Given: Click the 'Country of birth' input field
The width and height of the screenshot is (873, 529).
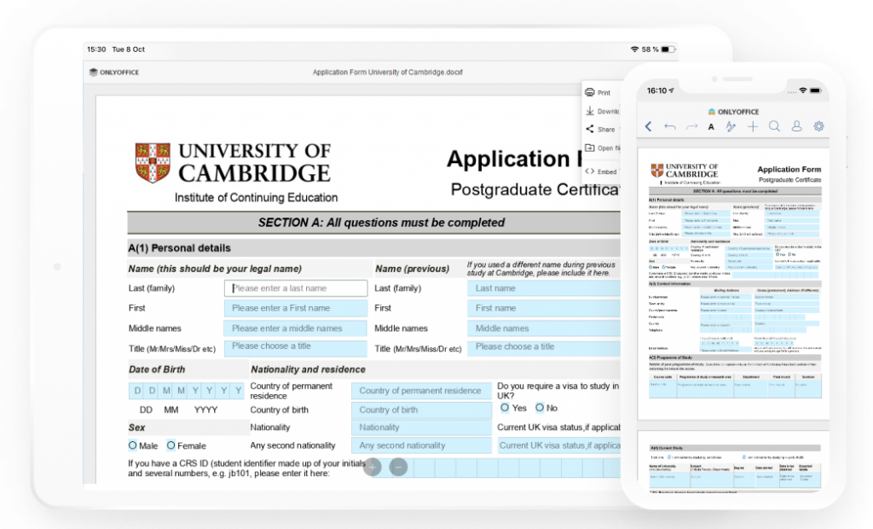Looking at the screenshot, I should pyautogui.click(x=421, y=410).
